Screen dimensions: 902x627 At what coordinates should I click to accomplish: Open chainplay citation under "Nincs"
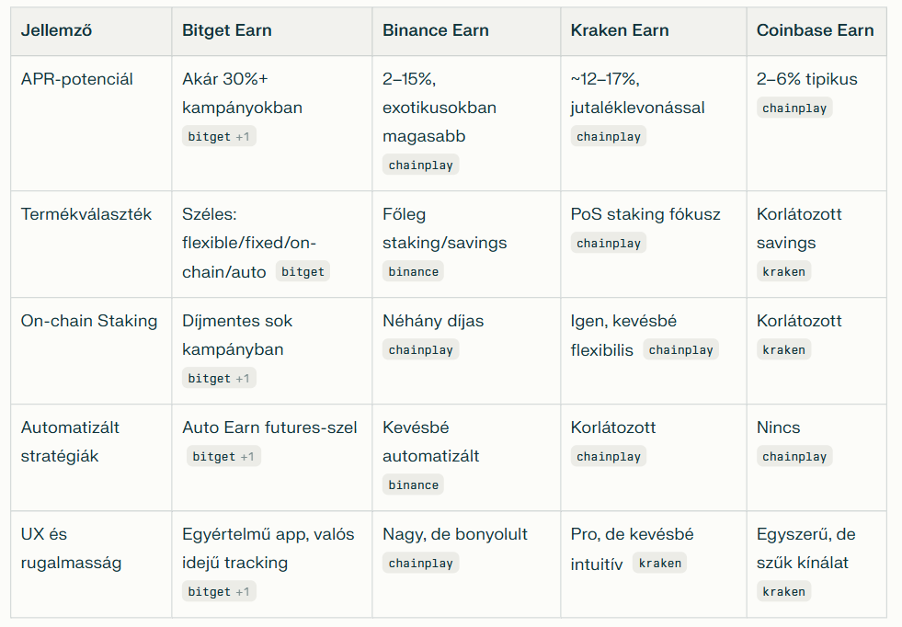tap(794, 457)
